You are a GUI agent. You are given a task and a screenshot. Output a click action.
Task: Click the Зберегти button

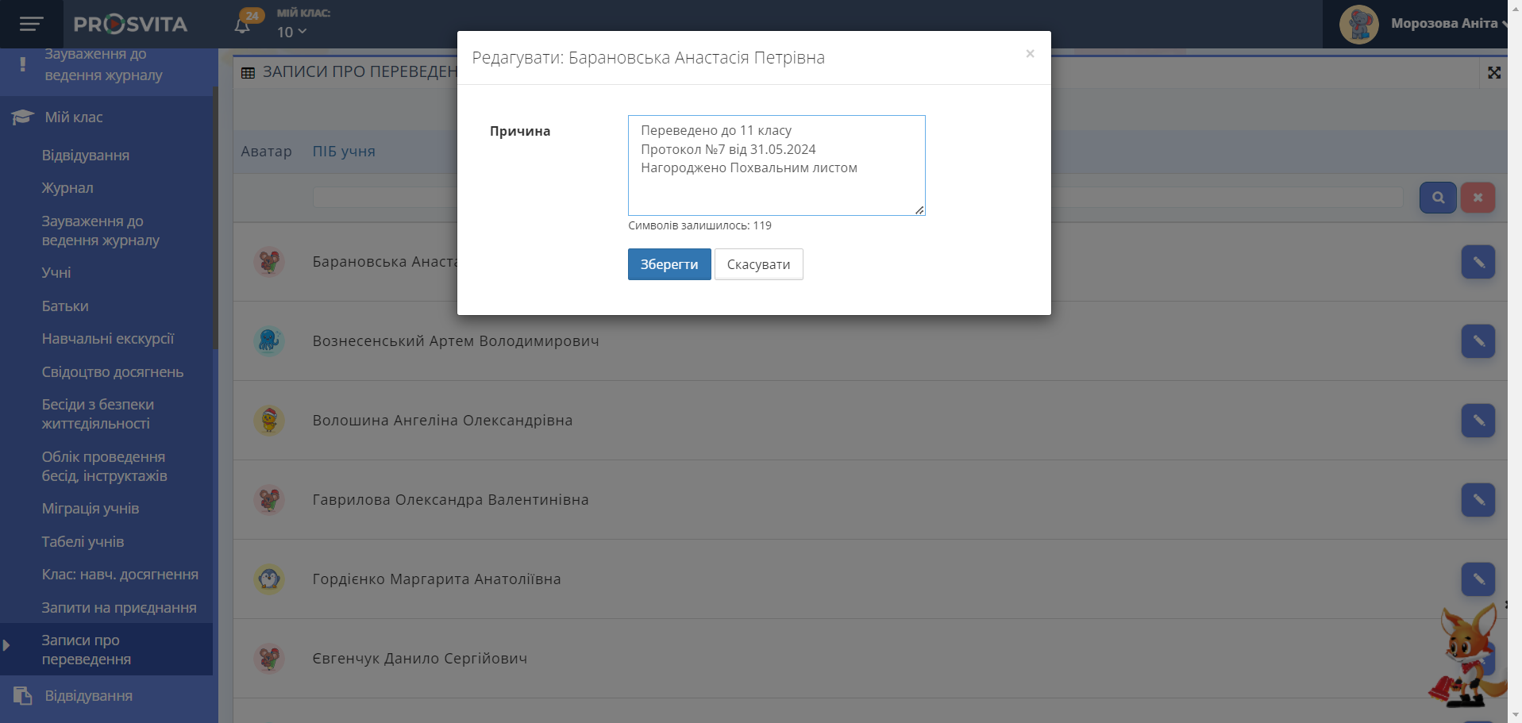pyautogui.click(x=669, y=264)
